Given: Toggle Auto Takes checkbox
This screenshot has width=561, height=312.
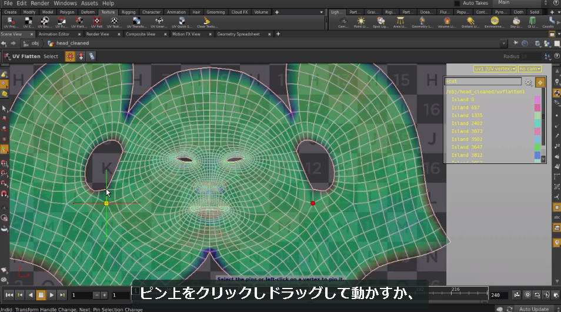Looking at the screenshot, I should coord(457,3).
